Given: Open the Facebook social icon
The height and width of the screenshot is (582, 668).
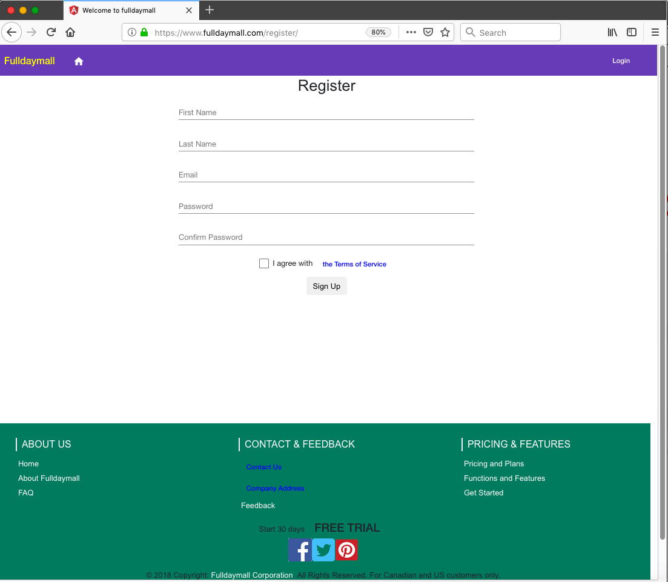Looking at the screenshot, I should (300, 551).
